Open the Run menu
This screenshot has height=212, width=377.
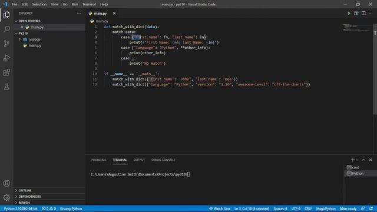tap(75, 4)
